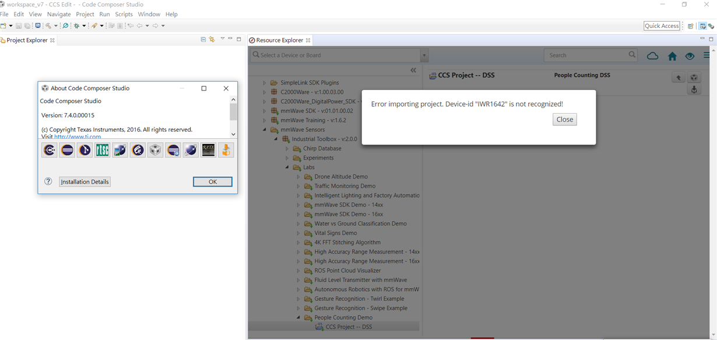
Task: Expand the Chirp Database folder
Action: (287, 148)
